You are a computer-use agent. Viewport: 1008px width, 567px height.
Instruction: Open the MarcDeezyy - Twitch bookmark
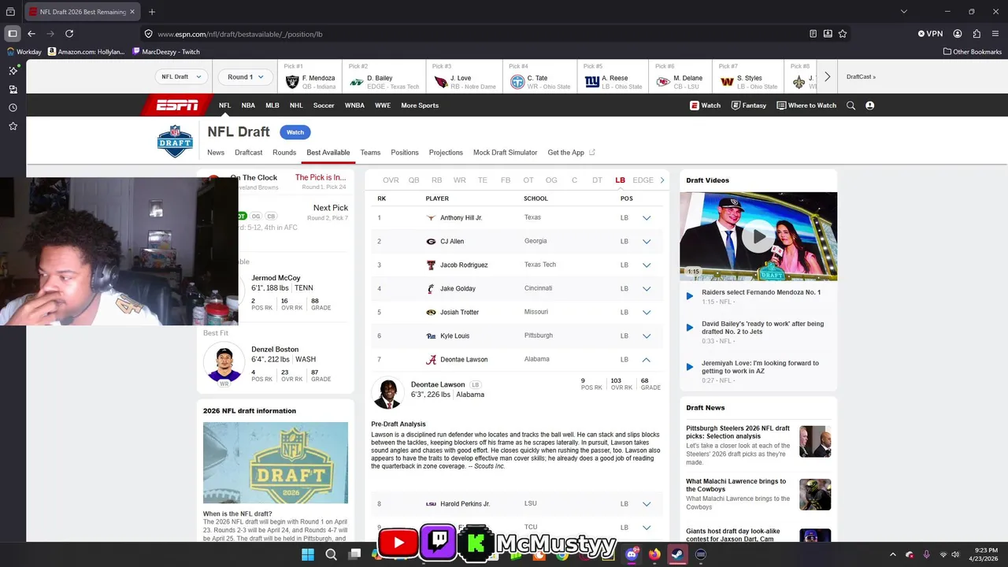pos(166,52)
